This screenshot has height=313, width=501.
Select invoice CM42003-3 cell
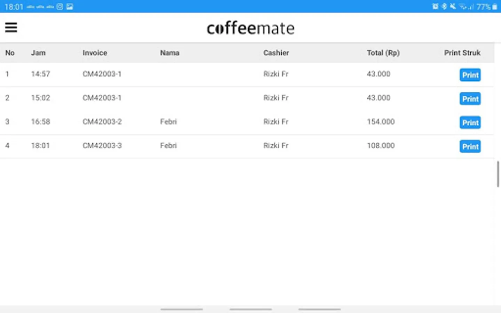click(102, 145)
